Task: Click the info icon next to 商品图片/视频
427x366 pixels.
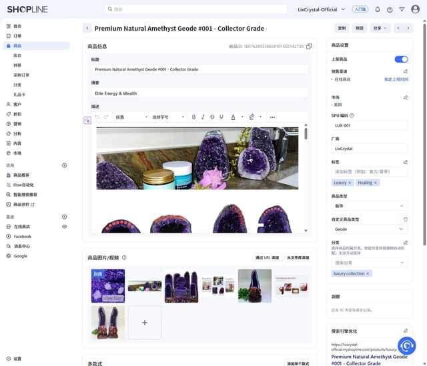Action: (124, 257)
